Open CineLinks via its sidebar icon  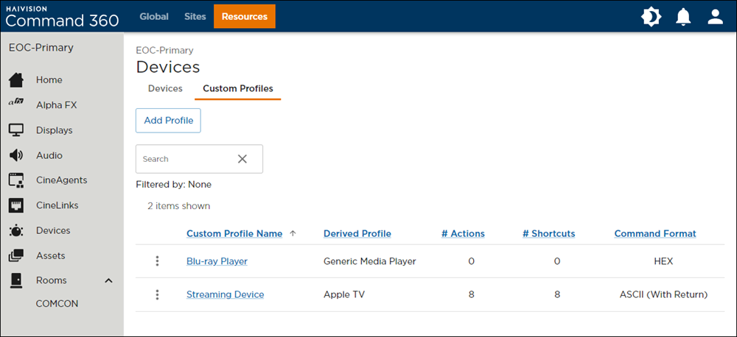[x=16, y=205]
